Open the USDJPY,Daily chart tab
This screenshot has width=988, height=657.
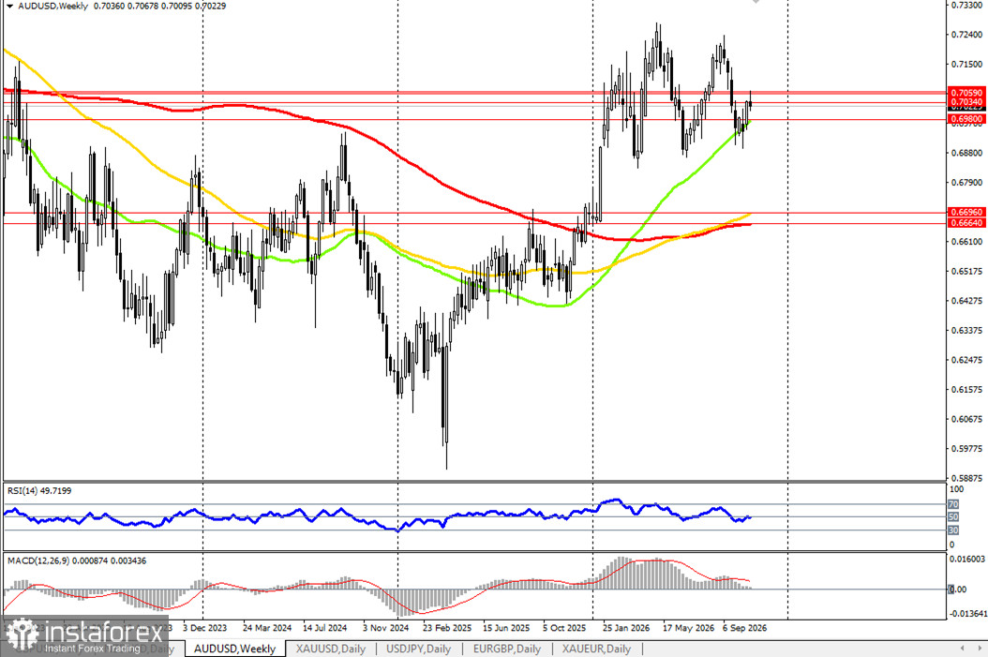(x=418, y=649)
